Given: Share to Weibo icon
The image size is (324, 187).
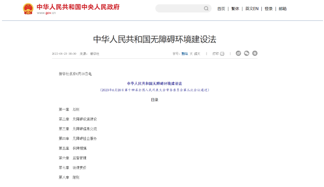Looking at the screenshot, I should [238, 53].
